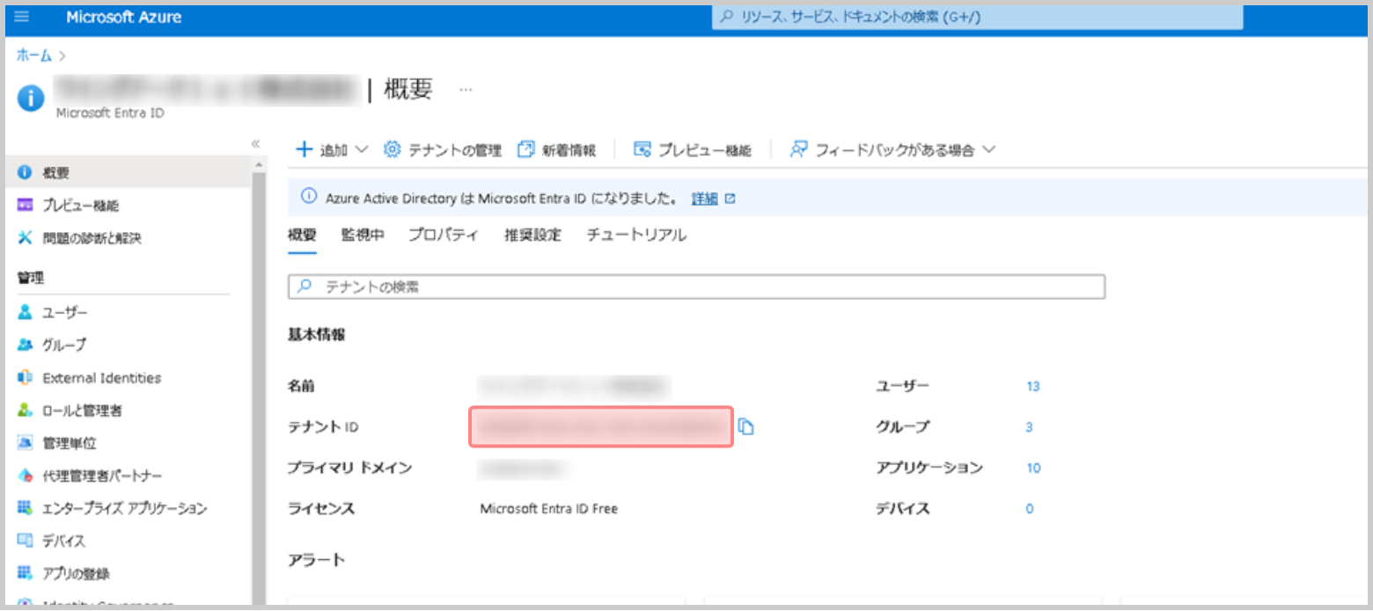Select ロールと管理者 in the sidebar
This screenshot has height=611, width=1373.
[x=82, y=411]
